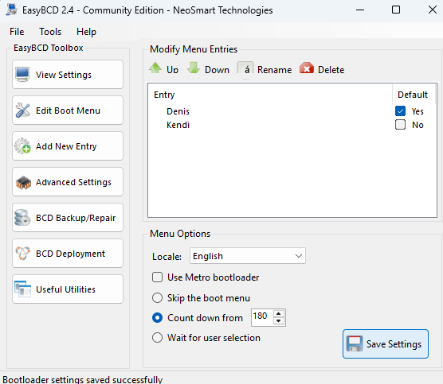Viewport: 443px width, 384px height.
Task: Click the Save Settings button label
Action: [394, 344]
